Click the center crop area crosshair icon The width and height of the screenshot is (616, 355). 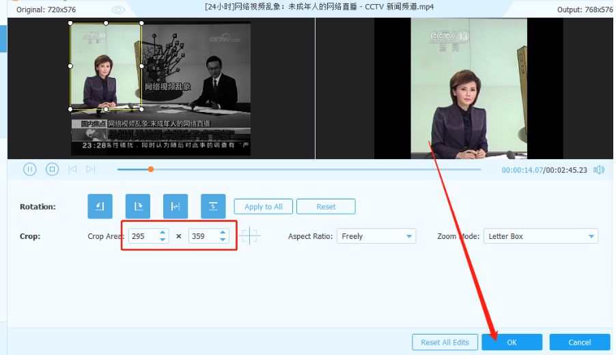point(249,236)
